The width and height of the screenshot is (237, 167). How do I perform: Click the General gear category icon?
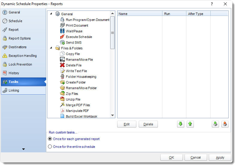[x=58, y=14]
